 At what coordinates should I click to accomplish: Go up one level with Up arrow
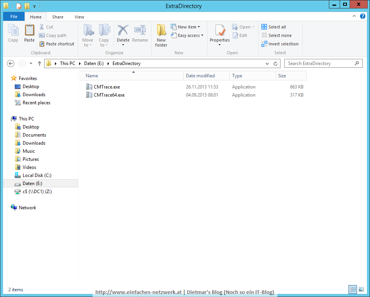click(40, 63)
